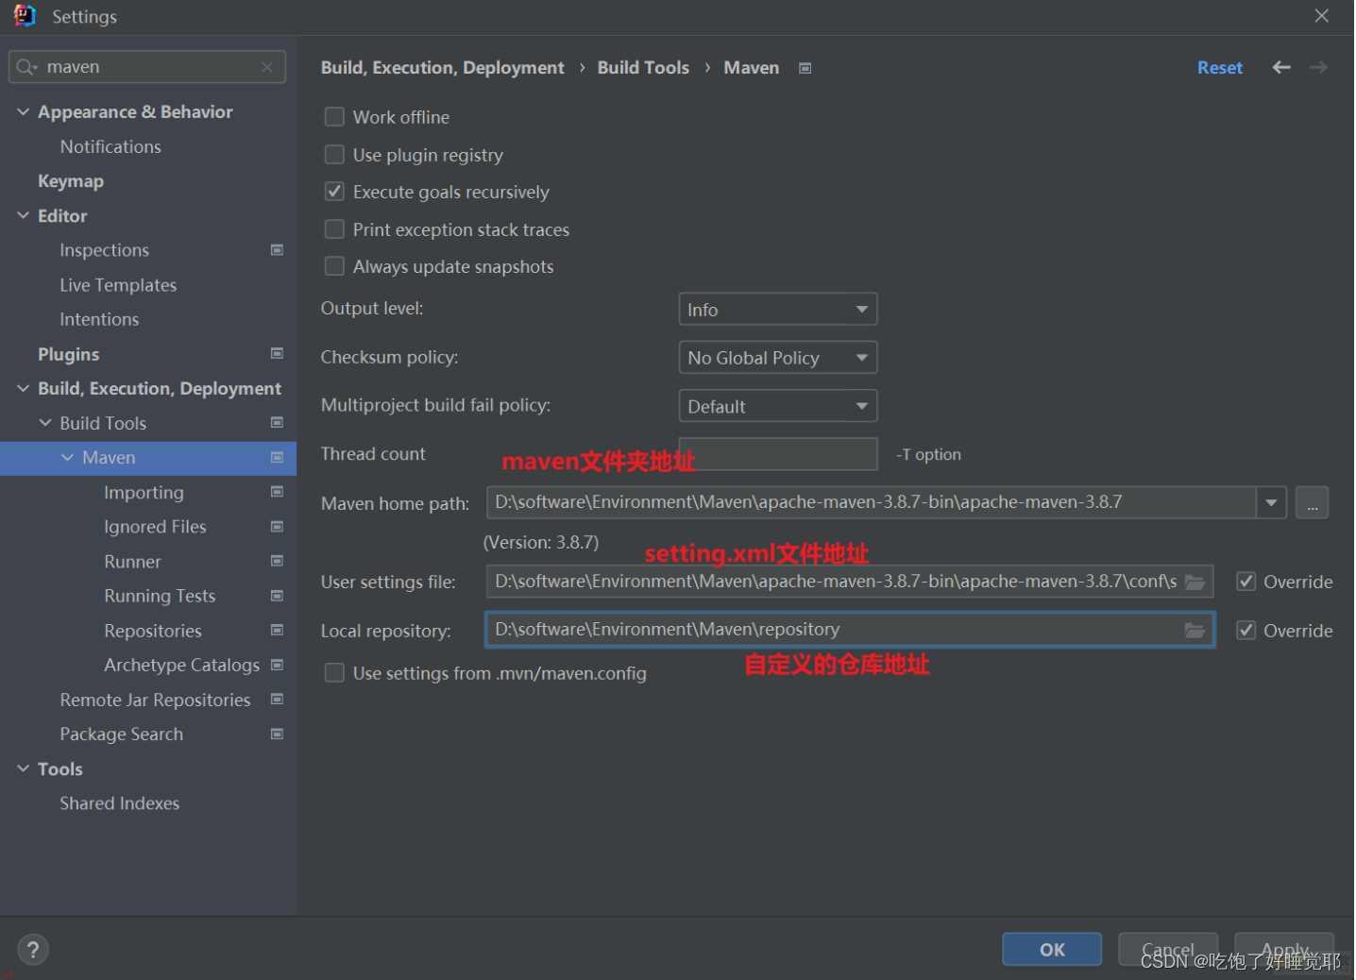Select Running Tests under Maven
Screen dimensions: 1356x980
tap(160, 597)
